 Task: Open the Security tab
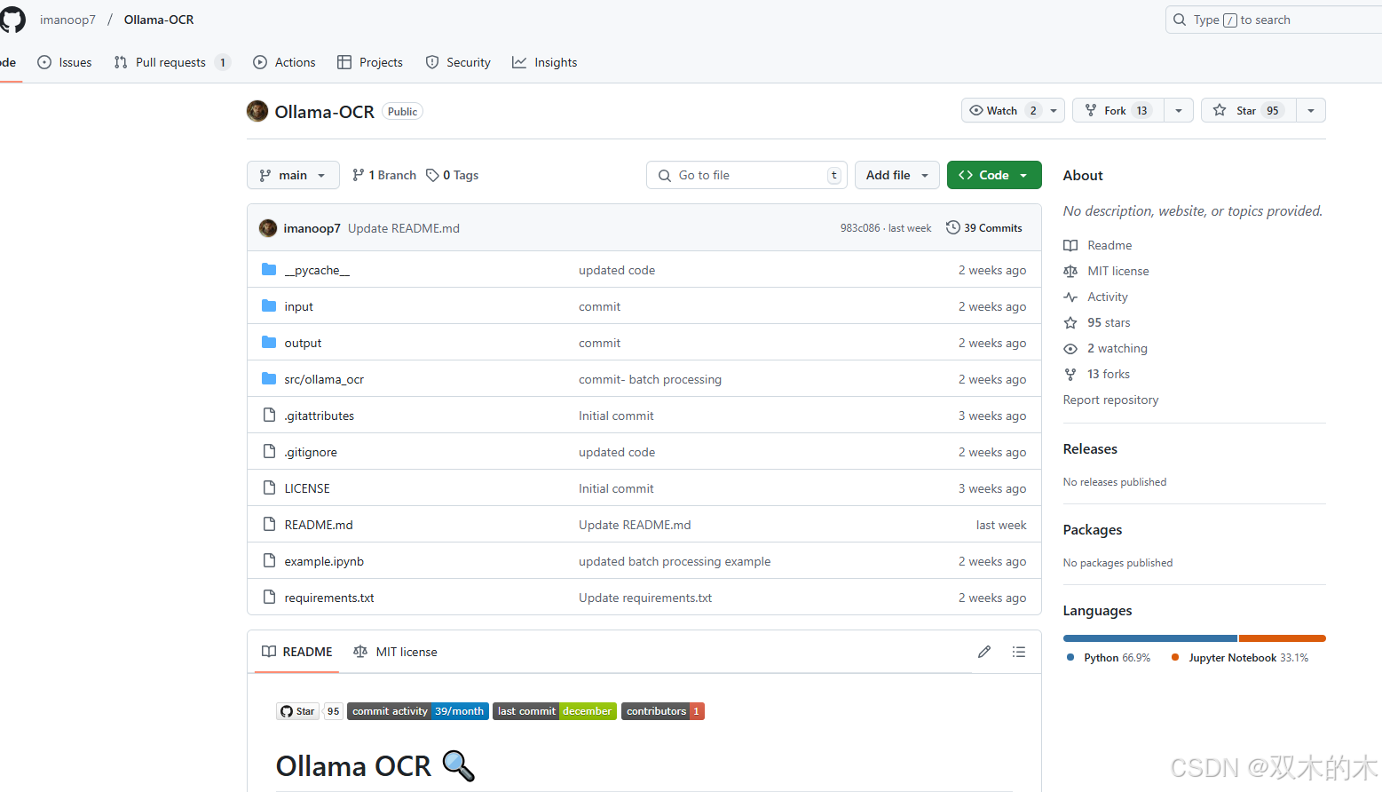pos(458,62)
